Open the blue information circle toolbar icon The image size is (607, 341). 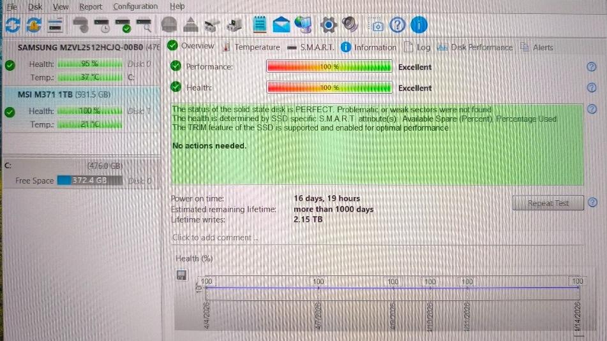pyautogui.click(x=419, y=25)
